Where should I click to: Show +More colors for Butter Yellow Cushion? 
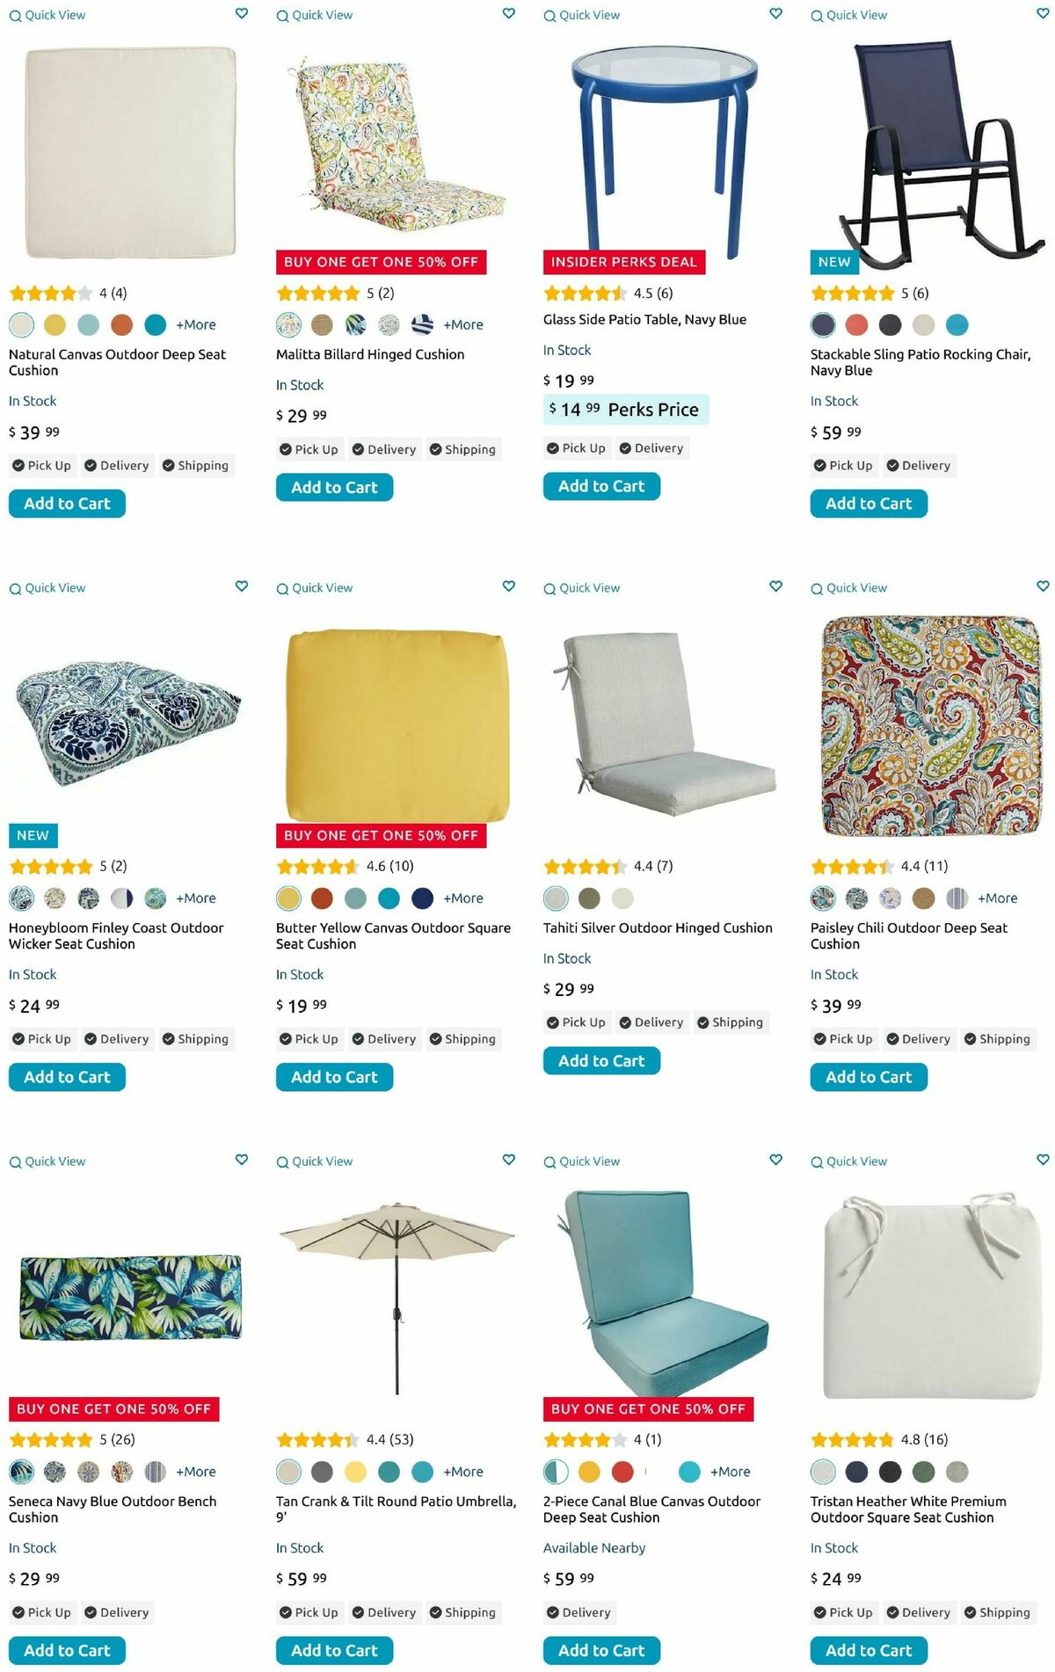coord(463,898)
